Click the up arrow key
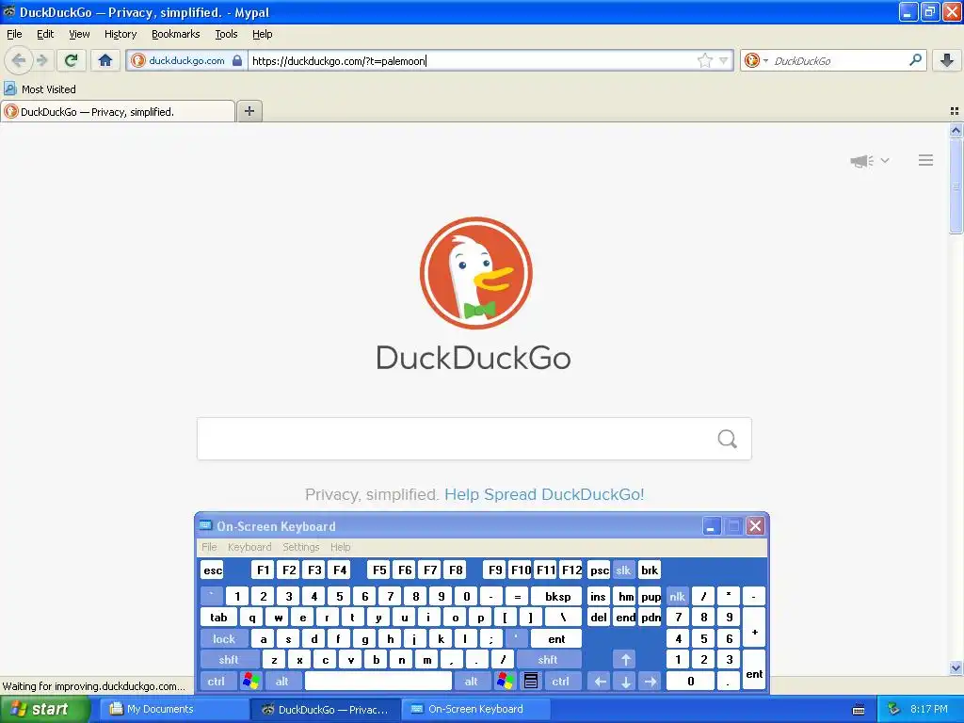Image resolution: width=964 pixels, height=723 pixels. tap(625, 660)
